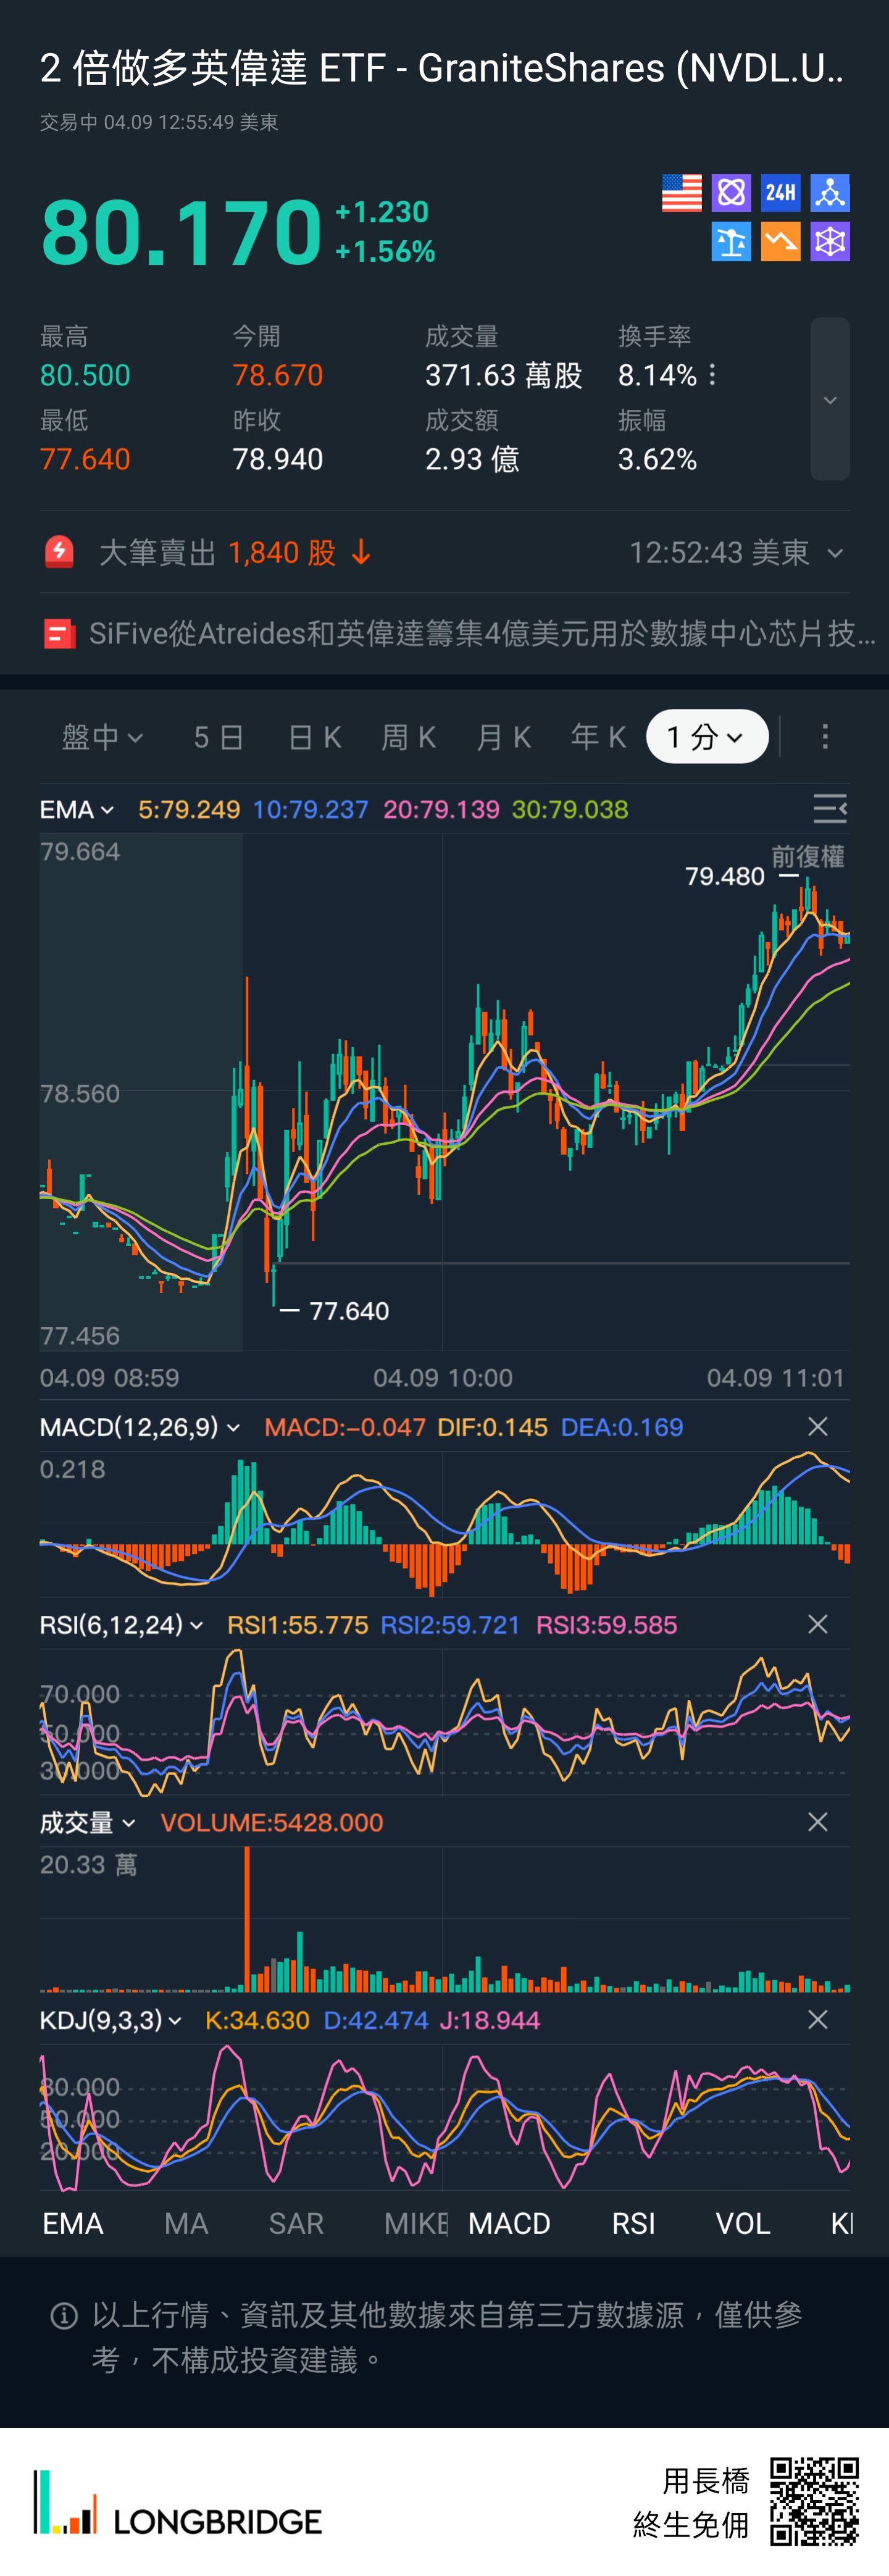This screenshot has width=889, height=2576.
Task: Open the 1 分 interval dropdown
Action: coord(706,737)
